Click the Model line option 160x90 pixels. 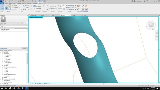(x=14, y=5)
